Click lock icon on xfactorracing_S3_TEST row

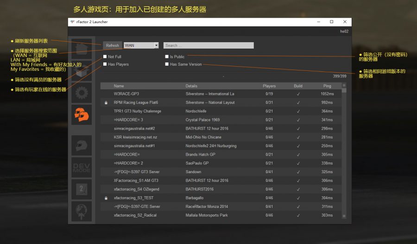point(106,198)
